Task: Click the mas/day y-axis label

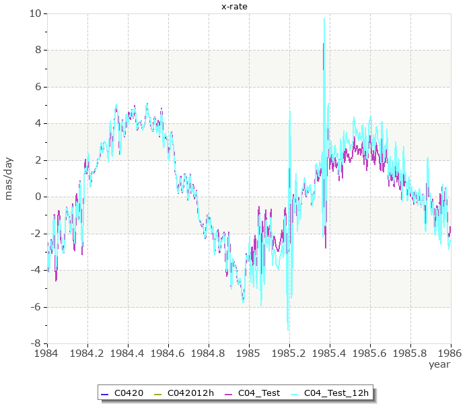Action: (9, 178)
